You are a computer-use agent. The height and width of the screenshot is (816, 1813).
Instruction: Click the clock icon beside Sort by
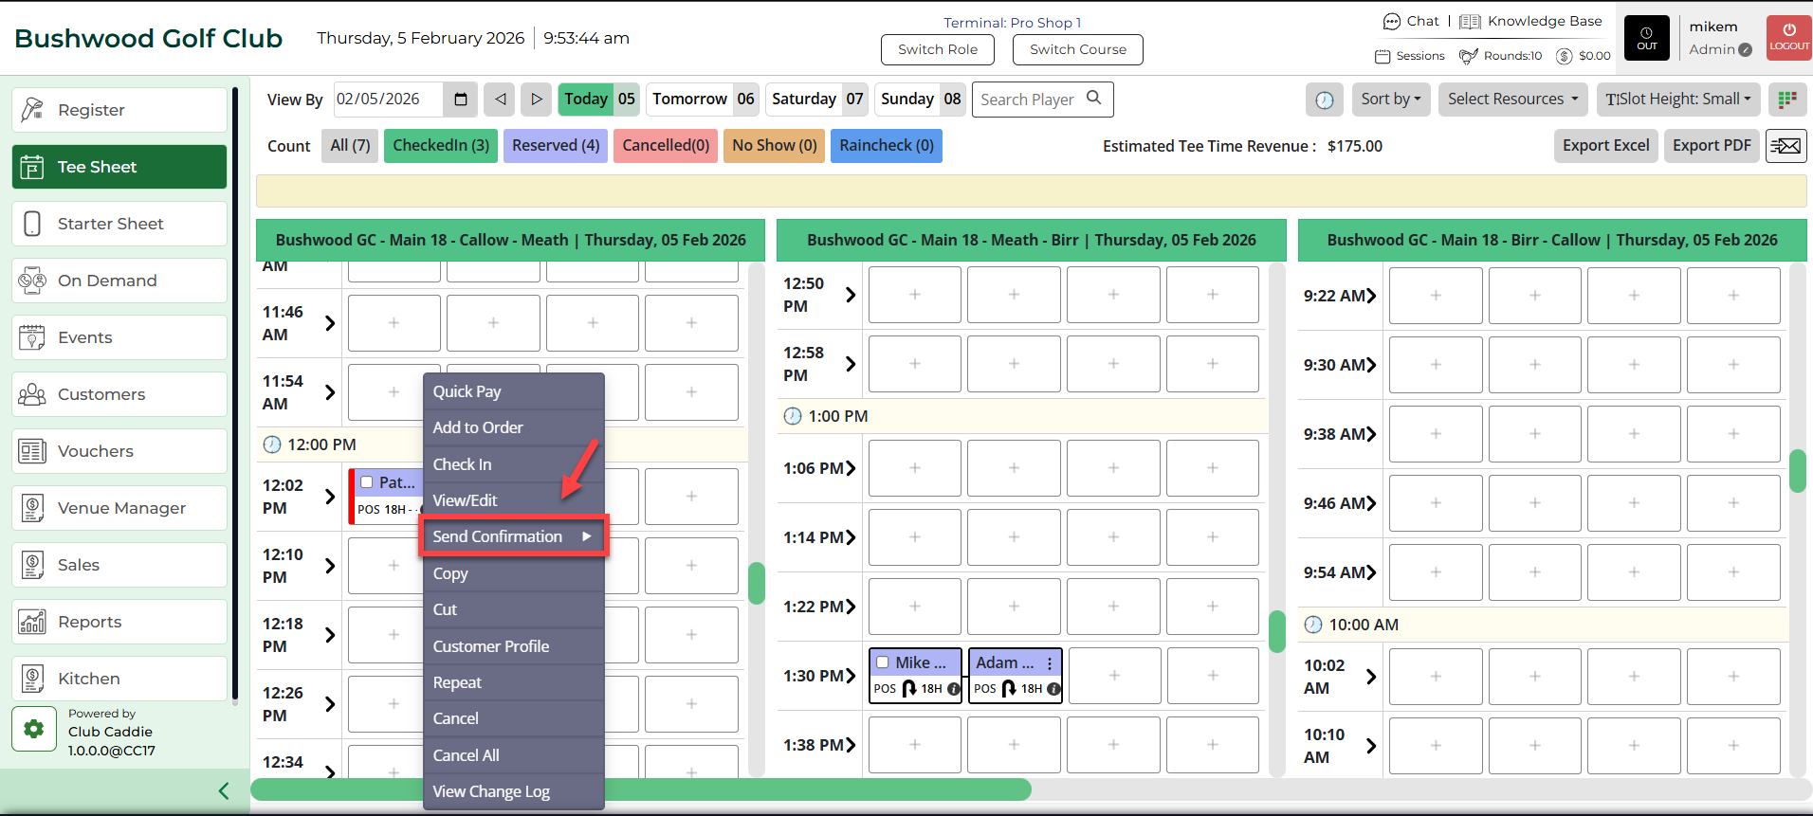click(1325, 100)
